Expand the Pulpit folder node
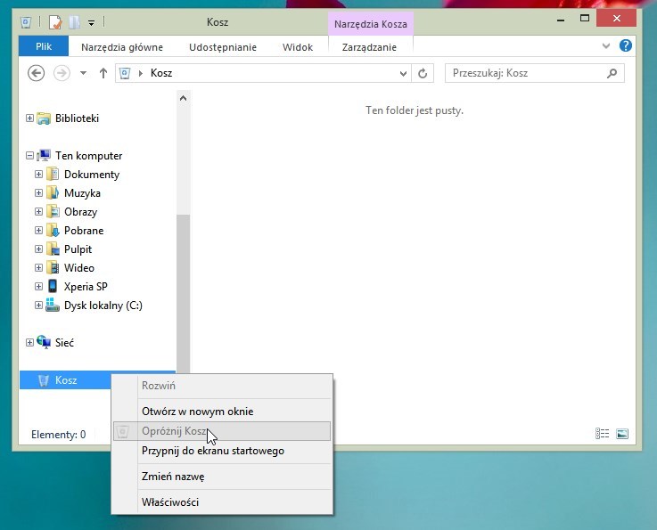Image resolution: width=657 pixels, height=530 pixels. 38,249
